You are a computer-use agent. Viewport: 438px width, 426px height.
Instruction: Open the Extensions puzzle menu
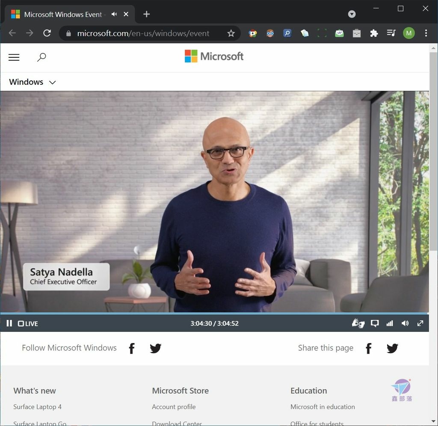click(374, 33)
